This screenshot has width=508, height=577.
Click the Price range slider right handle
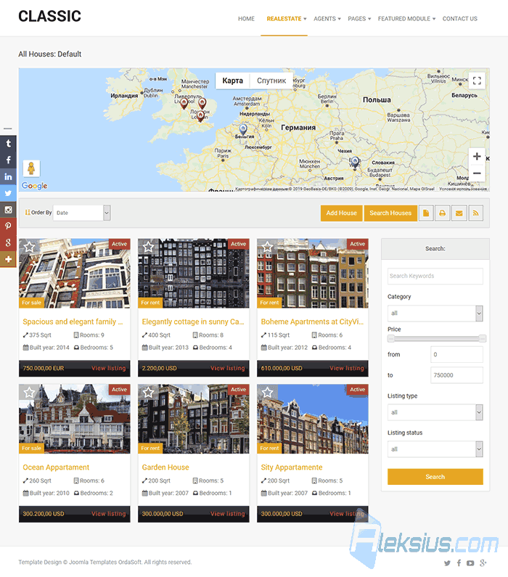[x=483, y=338]
